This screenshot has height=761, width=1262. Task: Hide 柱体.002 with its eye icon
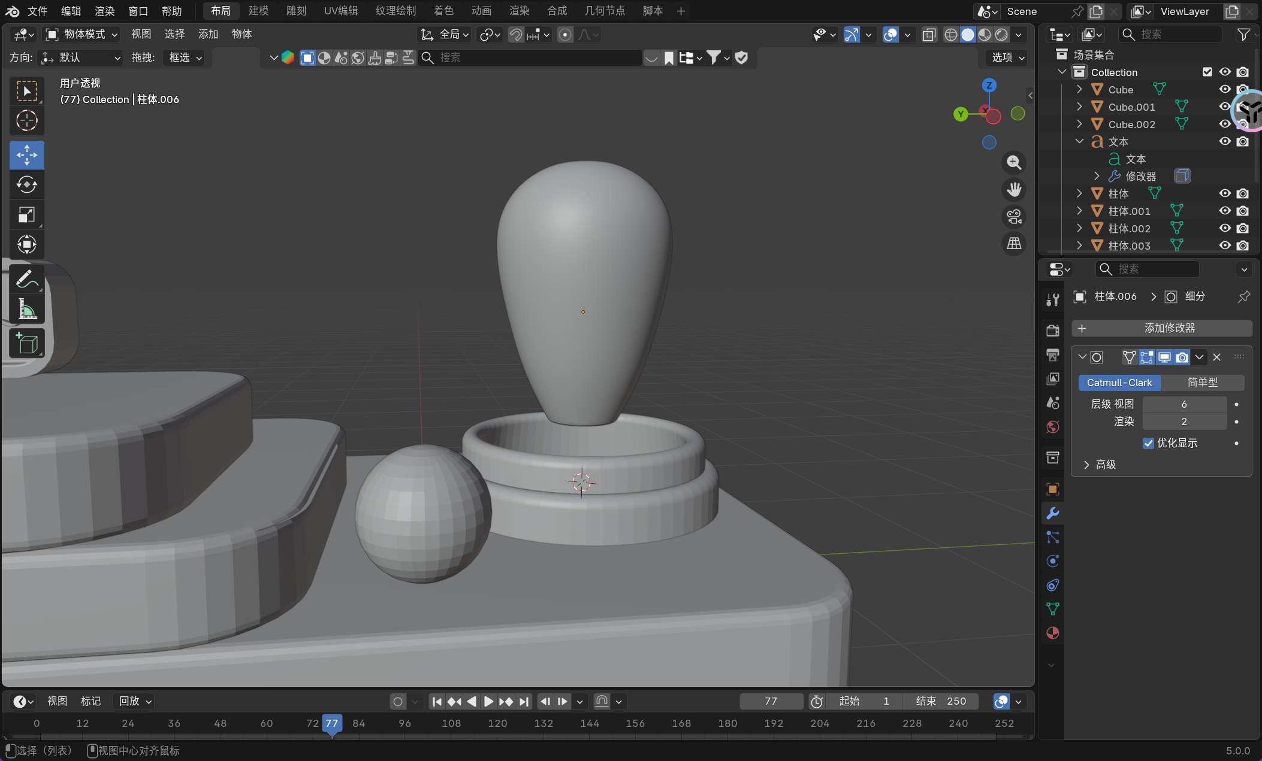[1225, 228]
